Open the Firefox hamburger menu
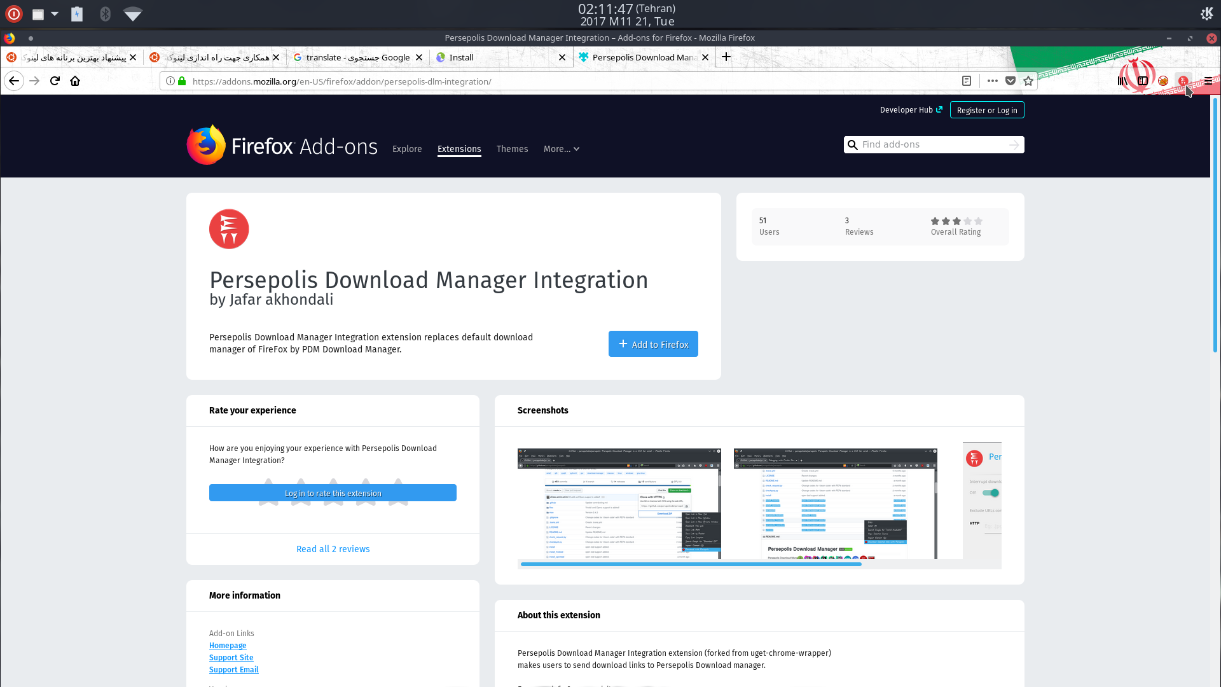Screen dimensions: 1221x687 click(1208, 81)
